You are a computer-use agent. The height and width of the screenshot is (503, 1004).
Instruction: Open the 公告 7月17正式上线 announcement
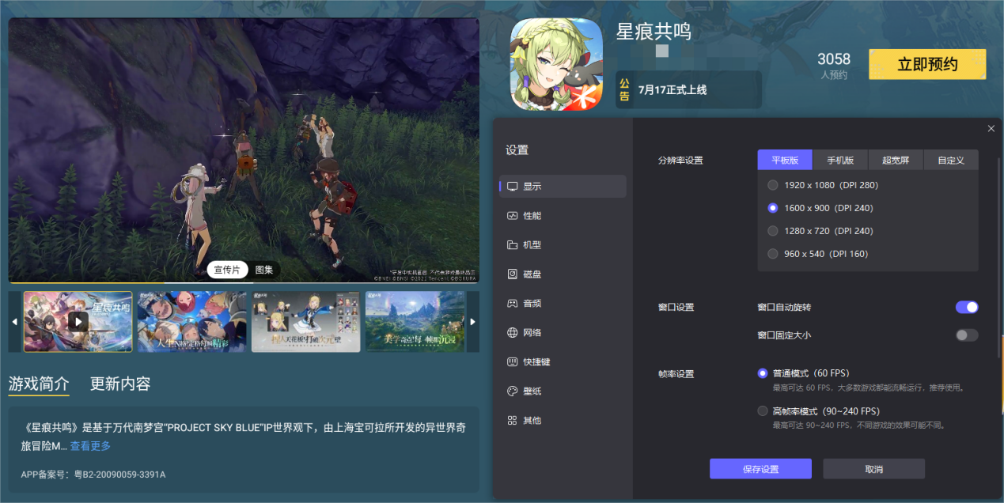point(688,90)
